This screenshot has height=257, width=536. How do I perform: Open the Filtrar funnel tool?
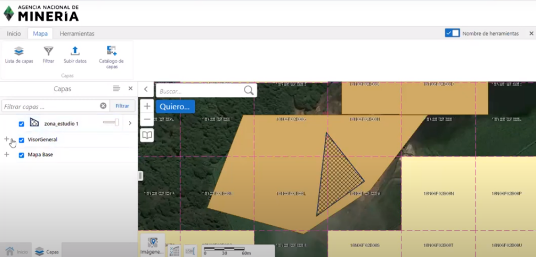pyautogui.click(x=49, y=55)
